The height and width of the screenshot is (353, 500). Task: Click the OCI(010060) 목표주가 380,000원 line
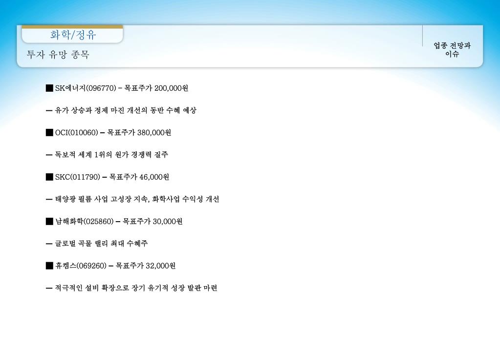coord(109,132)
